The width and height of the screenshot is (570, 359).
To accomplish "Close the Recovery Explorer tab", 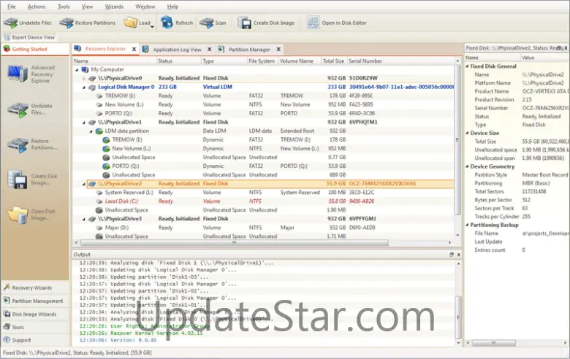I will [x=134, y=49].
